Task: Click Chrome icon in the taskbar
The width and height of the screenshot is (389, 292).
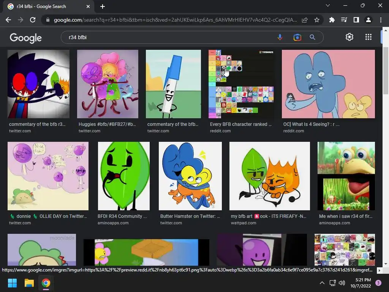Action: point(46,283)
